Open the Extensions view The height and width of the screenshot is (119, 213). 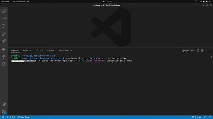point(4,41)
